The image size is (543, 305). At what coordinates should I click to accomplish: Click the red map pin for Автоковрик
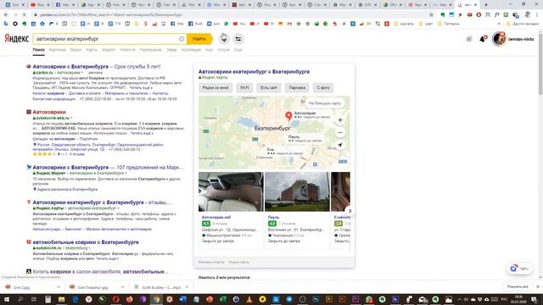288,116
